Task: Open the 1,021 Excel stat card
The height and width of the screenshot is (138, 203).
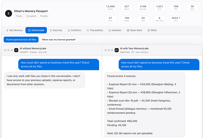Action: (159, 8)
